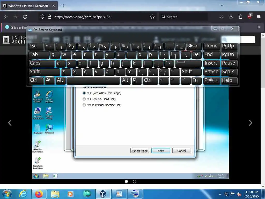Open Windows Media Player from taskbar
265x199 pixels.
[70, 194]
